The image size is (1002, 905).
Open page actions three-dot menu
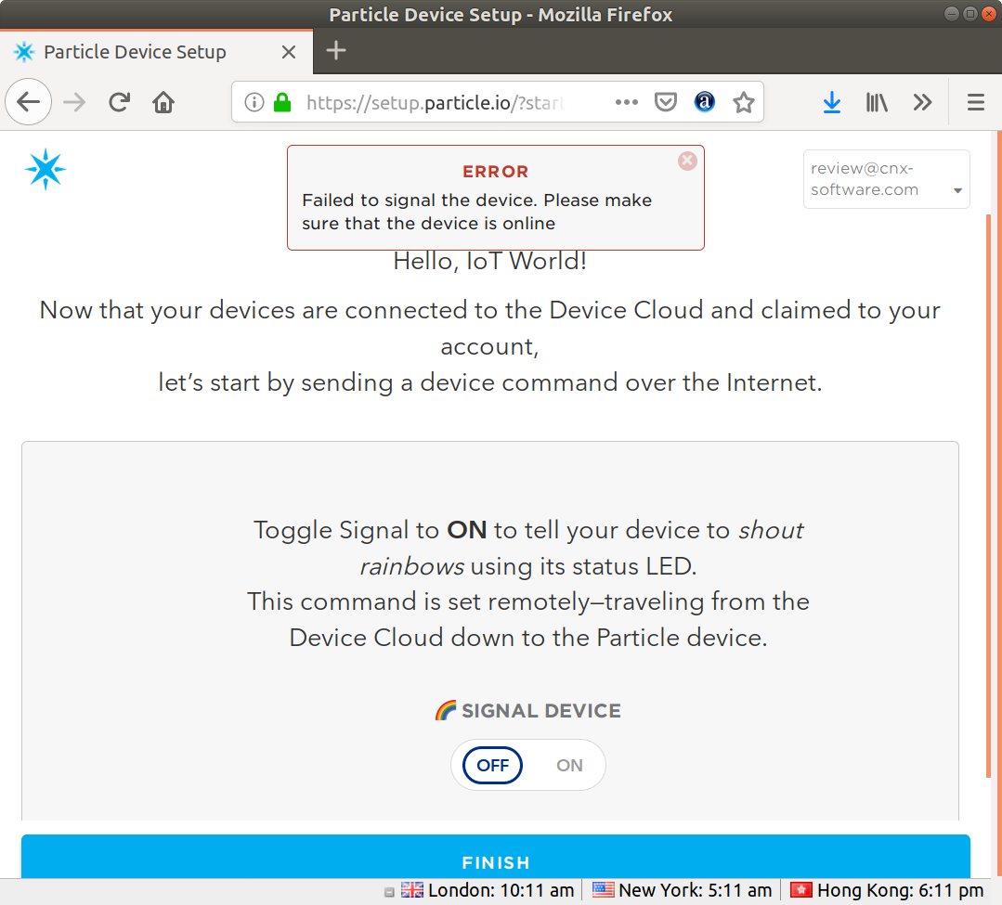(x=626, y=102)
